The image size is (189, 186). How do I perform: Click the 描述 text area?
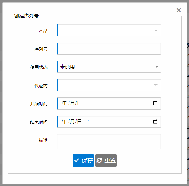[109, 142]
